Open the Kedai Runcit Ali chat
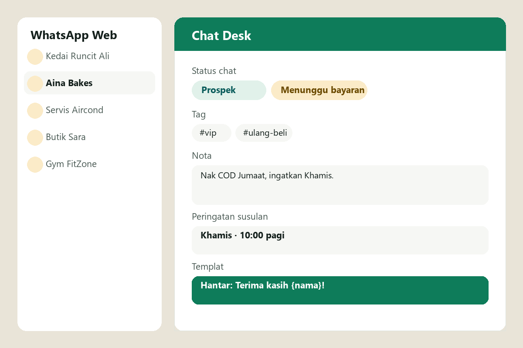The height and width of the screenshot is (348, 523). 89,56
